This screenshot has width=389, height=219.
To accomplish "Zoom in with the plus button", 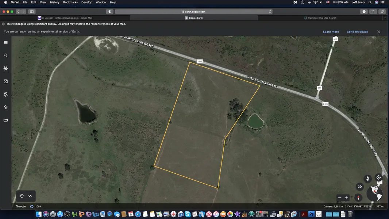I will coord(346,198).
